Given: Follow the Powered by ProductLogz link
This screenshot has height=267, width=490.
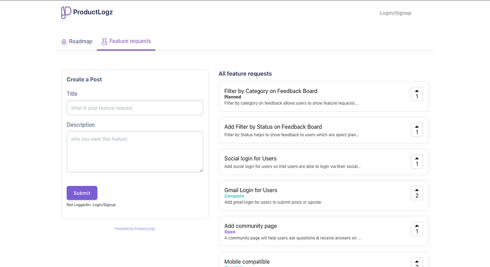Looking at the screenshot, I should coord(135,229).
